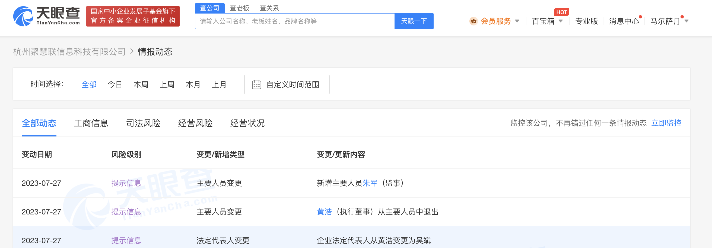Click the 立即监控 link
712x248 pixels.
point(666,123)
